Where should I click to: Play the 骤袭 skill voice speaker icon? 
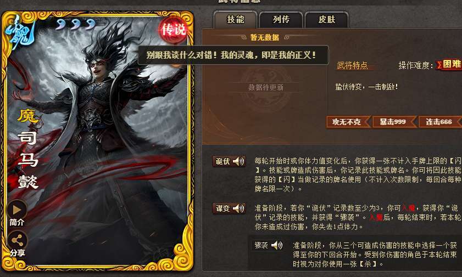[277, 245]
